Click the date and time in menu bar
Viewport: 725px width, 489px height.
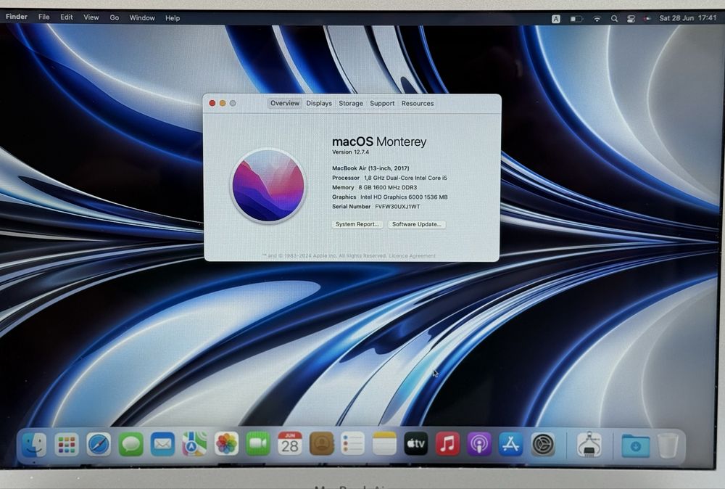click(687, 18)
